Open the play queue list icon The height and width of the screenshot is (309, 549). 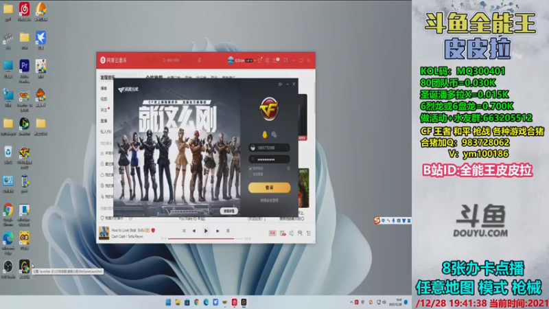click(308, 233)
